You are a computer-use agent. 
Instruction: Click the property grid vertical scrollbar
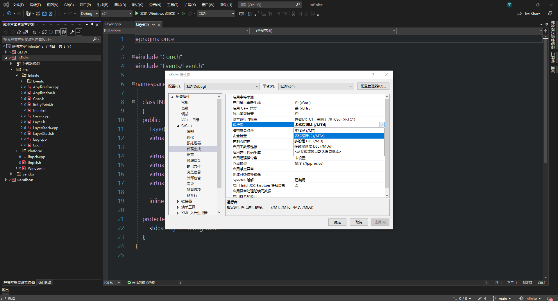[387, 144]
